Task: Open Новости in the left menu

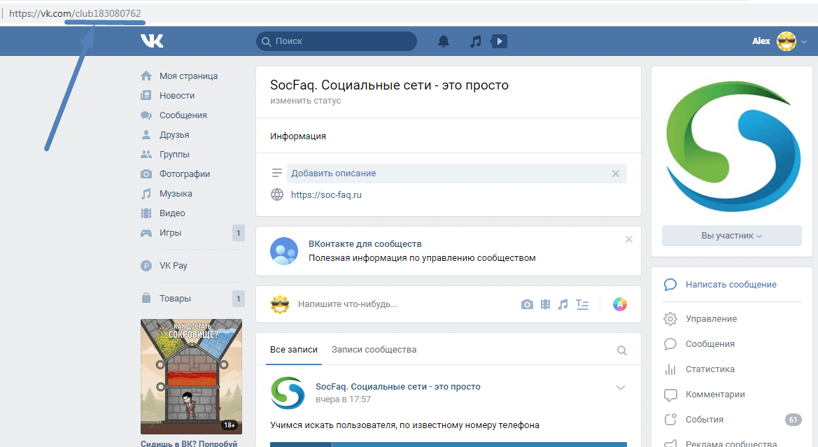Action: 177,95
